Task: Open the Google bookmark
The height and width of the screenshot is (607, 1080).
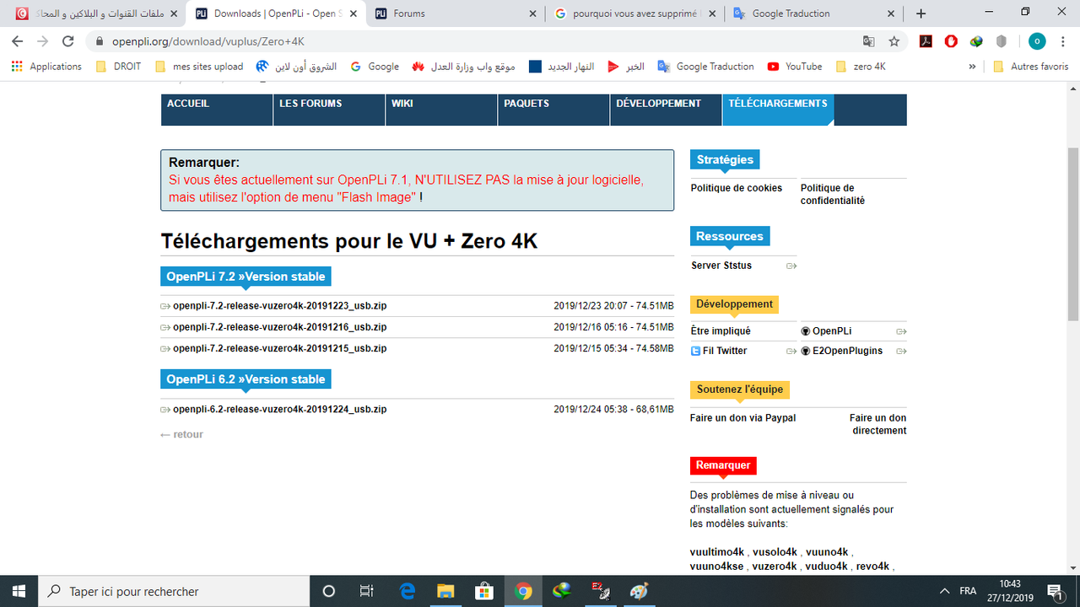Action: [x=375, y=67]
